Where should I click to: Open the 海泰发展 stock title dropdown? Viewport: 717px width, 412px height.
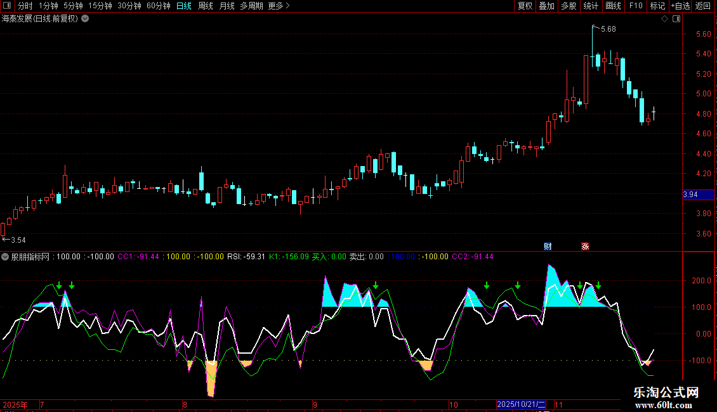point(85,18)
